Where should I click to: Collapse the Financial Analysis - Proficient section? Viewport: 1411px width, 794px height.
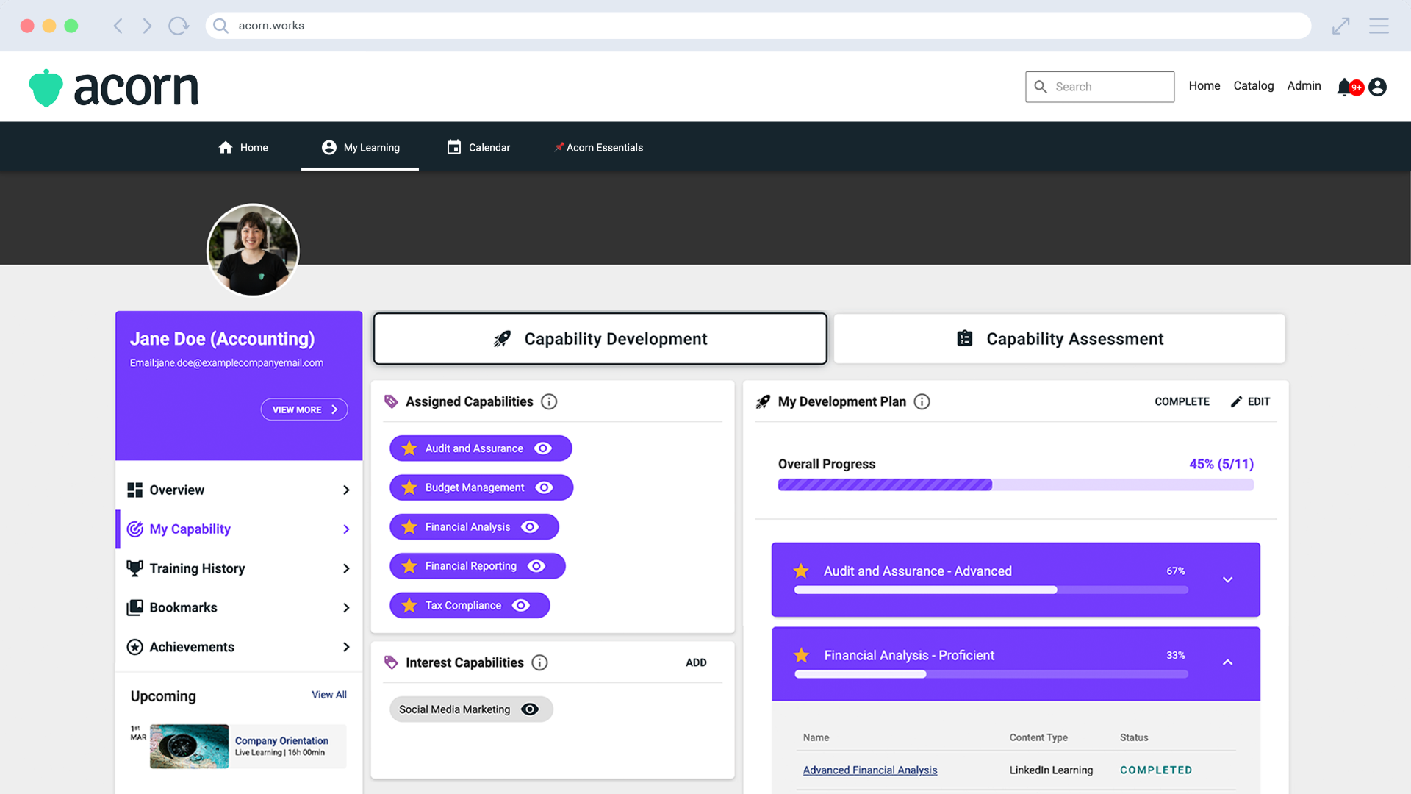tap(1227, 662)
